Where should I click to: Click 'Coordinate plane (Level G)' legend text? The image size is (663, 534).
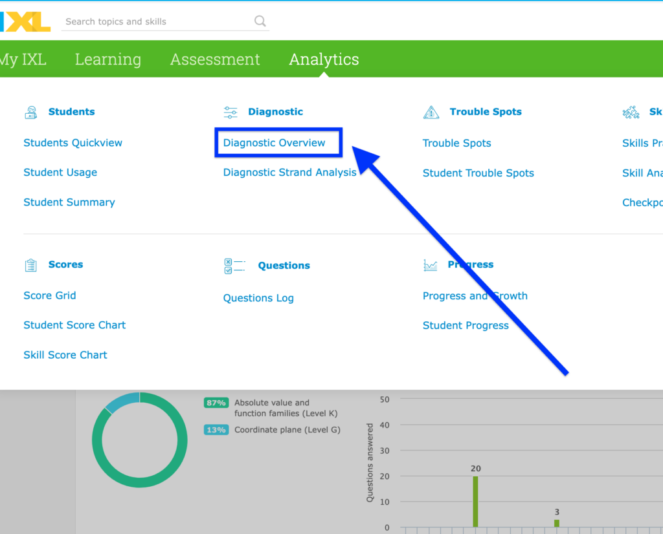click(x=287, y=430)
